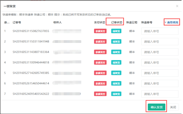
Task: Click 余额支付 badge in order row 2
Action: click(x=100, y=42)
